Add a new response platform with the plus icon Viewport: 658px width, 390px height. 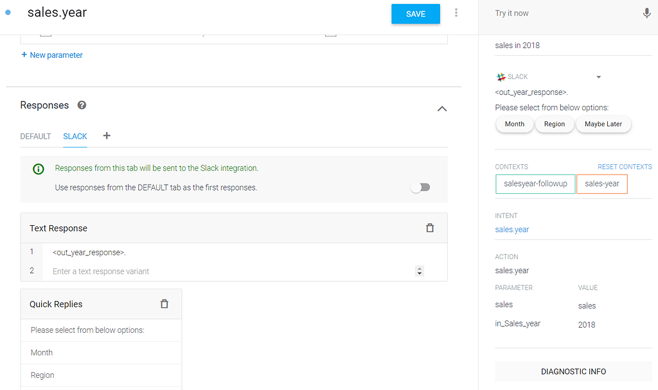[x=106, y=136]
